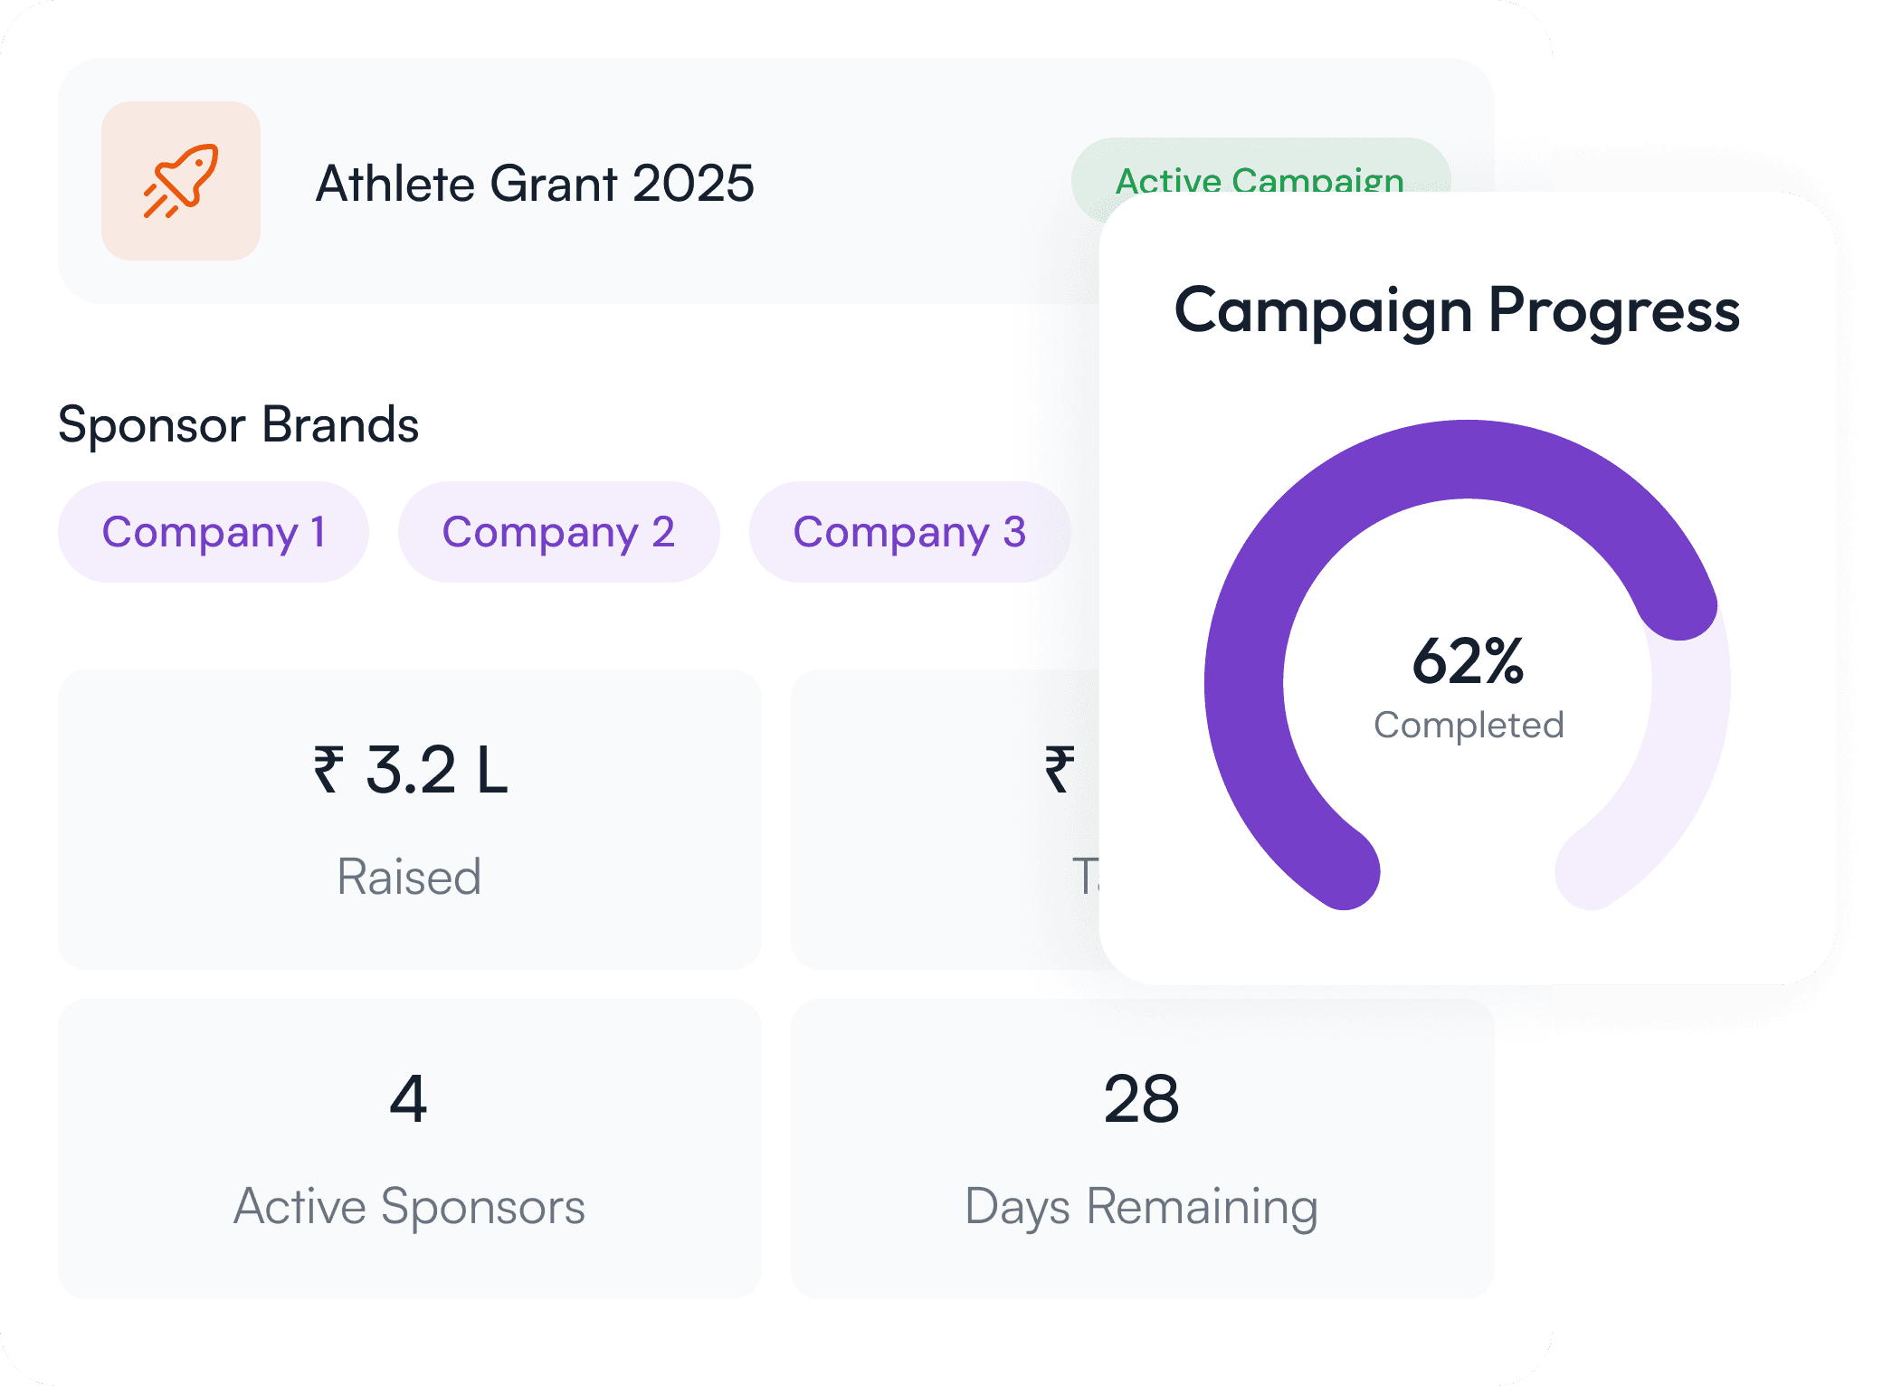This screenshot has height=1386, width=1892.
Task: Click the orange rocket campaign icon
Action: click(181, 181)
